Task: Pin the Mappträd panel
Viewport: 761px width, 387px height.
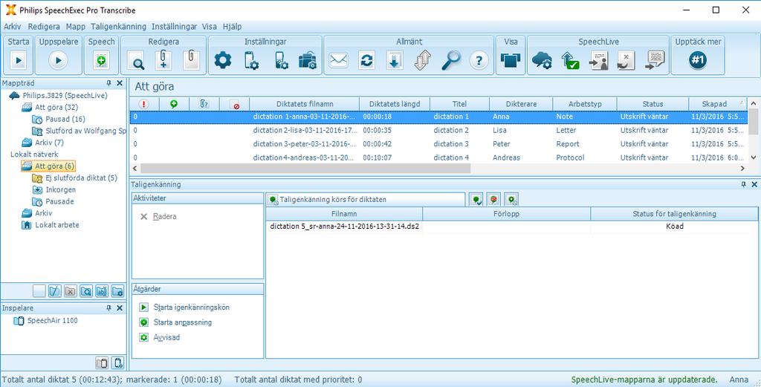Action: [109, 83]
